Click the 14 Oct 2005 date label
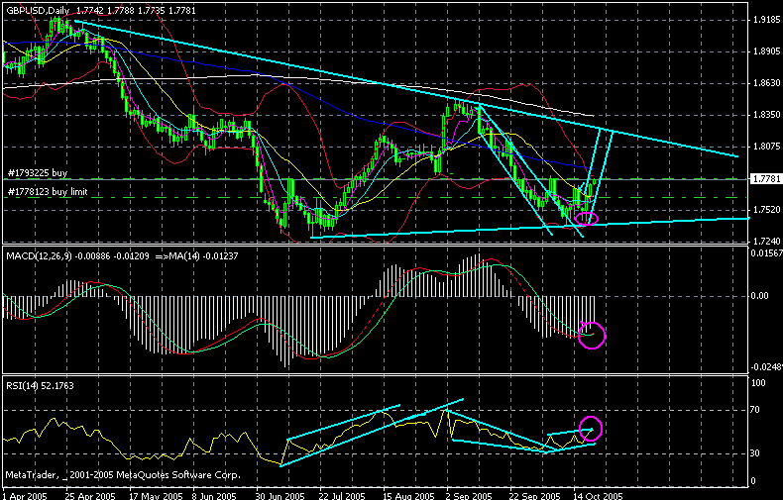 point(598,495)
